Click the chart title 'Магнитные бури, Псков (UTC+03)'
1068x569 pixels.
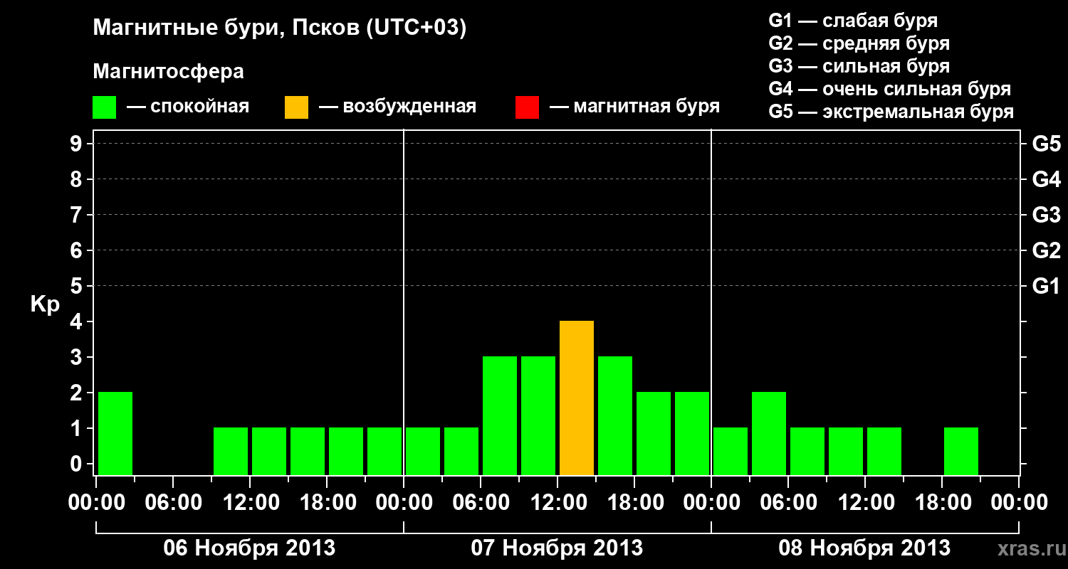tap(280, 28)
